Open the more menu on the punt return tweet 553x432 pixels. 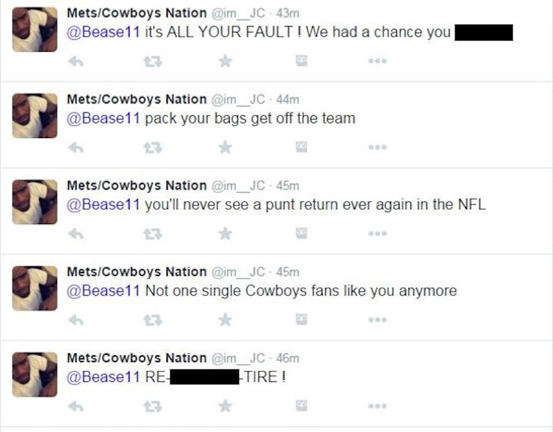377,234
